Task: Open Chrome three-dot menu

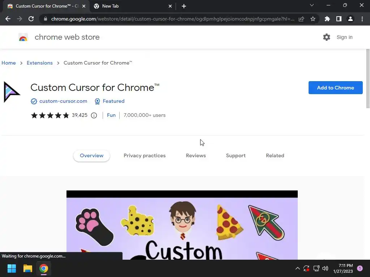Action: coord(362,19)
